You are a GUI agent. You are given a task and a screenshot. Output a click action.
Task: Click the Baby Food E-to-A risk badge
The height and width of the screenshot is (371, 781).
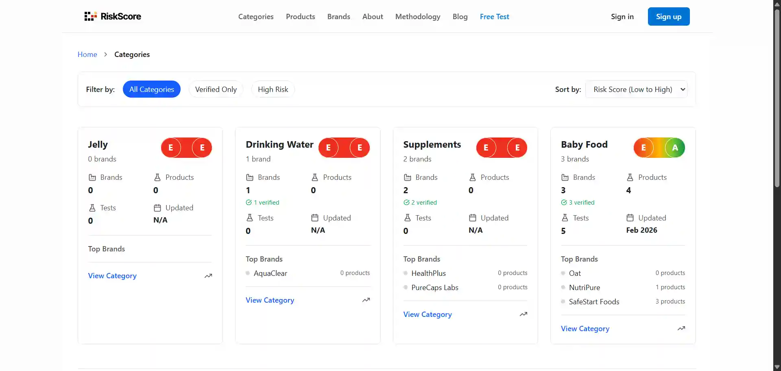pyautogui.click(x=659, y=148)
